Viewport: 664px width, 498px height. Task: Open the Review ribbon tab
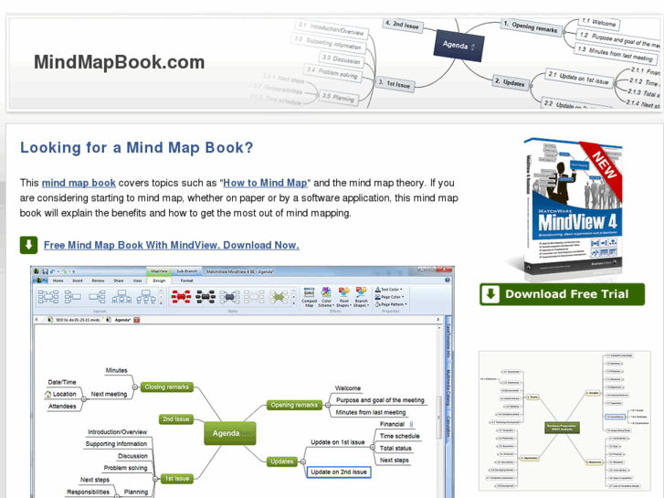[98, 281]
